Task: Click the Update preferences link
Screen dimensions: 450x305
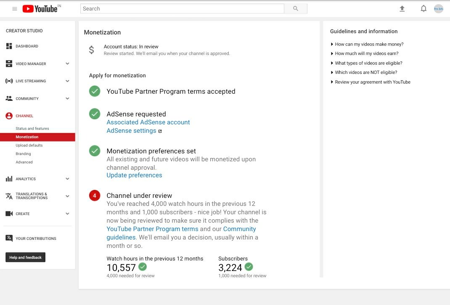Action: click(x=134, y=175)
